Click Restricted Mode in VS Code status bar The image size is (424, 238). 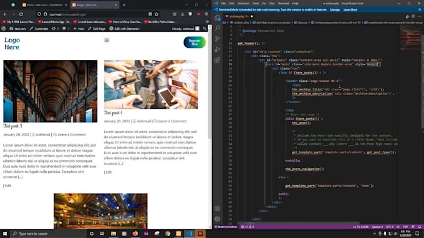(226, 227)
